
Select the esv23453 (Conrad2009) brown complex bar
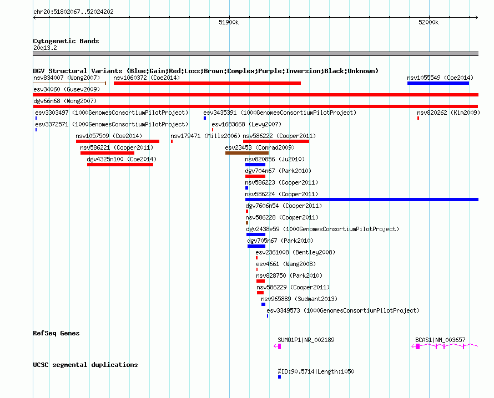246,153
